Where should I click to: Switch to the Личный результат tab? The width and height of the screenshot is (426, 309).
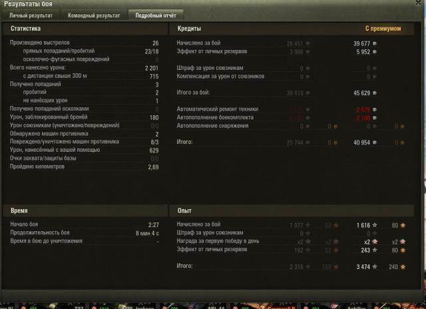point(31,15)
